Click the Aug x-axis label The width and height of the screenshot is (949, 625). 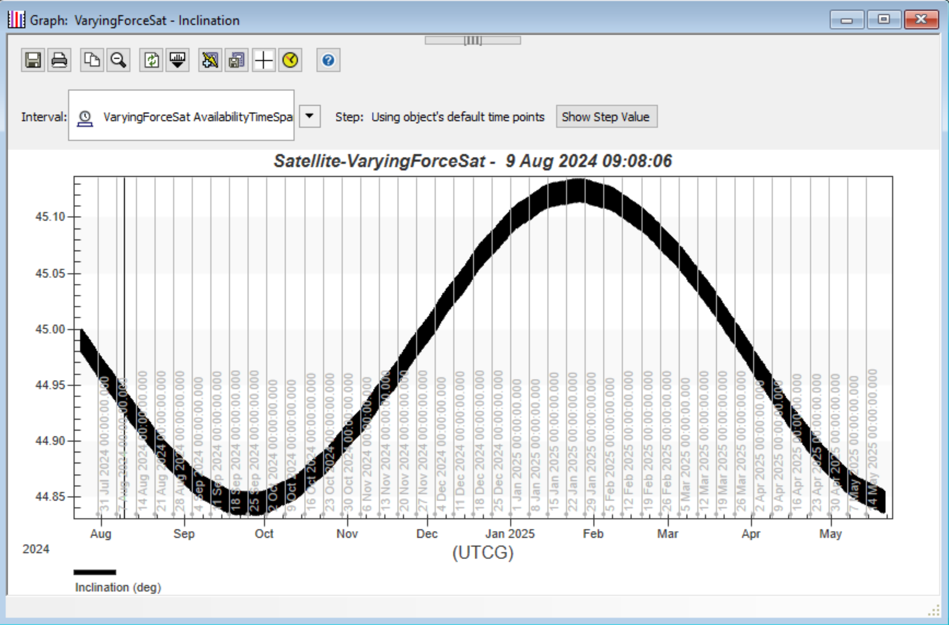click(101, 534)
